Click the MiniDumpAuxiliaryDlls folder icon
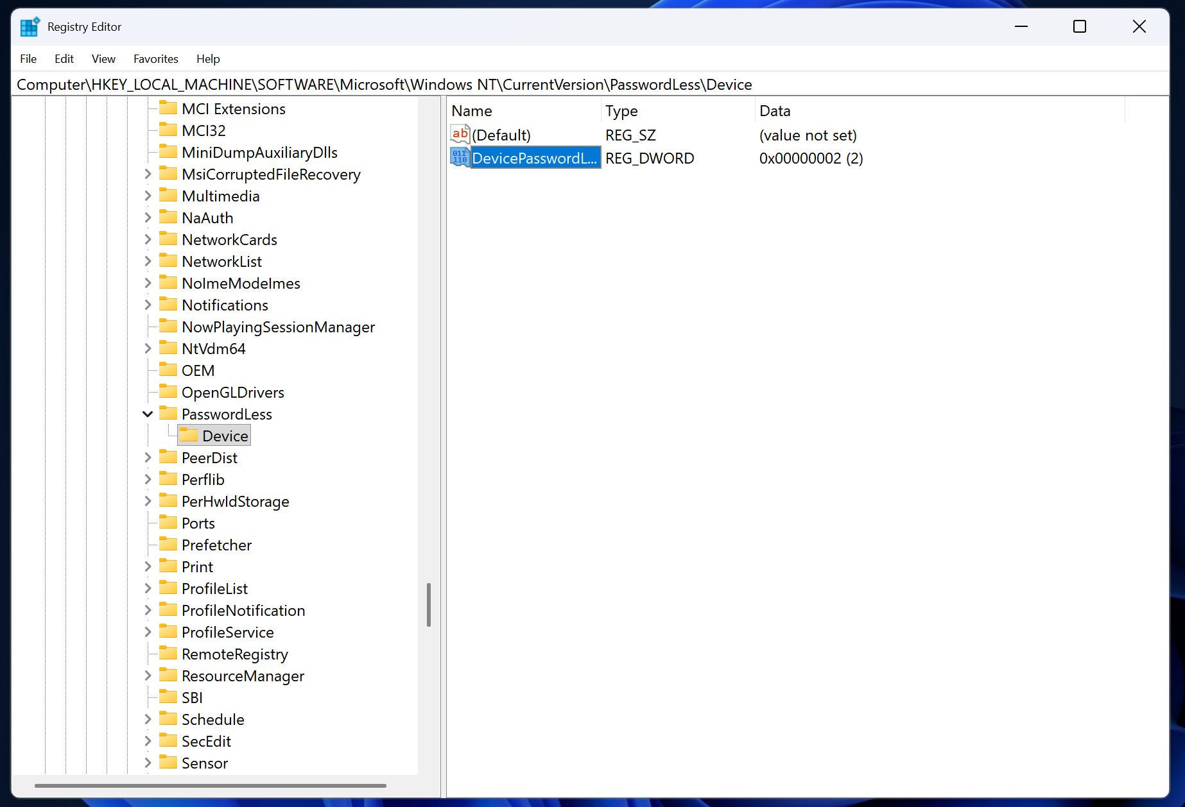Screen dimensions: 1185x807 168,151
